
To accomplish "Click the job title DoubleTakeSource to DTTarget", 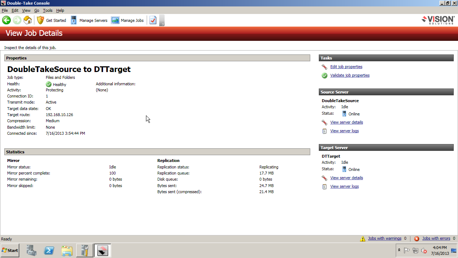I will point(69,69).
